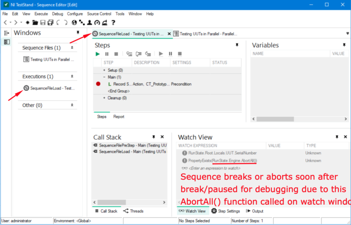Collapse the Main (1) step group
The height and width of the screenshot is (225, 351).
tap(104, 77)
